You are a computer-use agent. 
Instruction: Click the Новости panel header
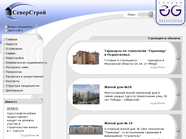[x=11, y=102]
